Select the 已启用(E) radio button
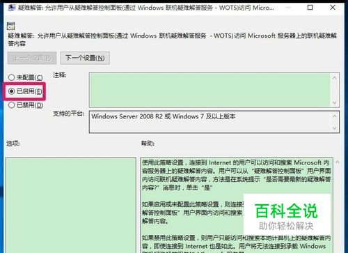 (25, 91)
